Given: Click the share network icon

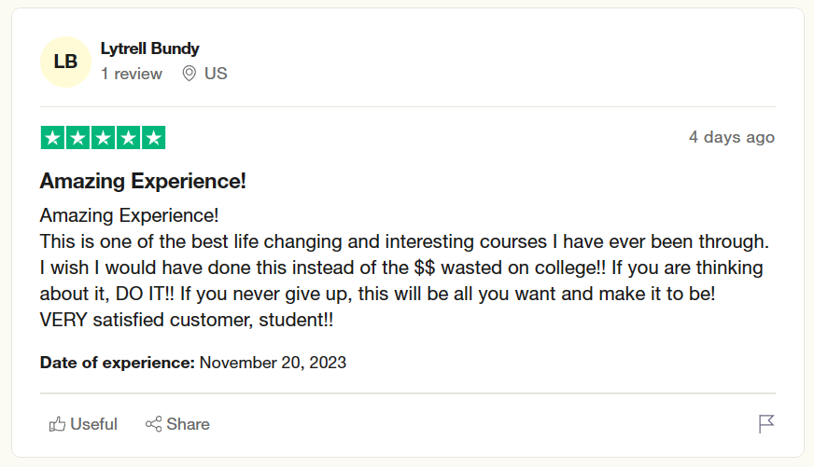Looking at the screenshot, I should coord(154,424).
